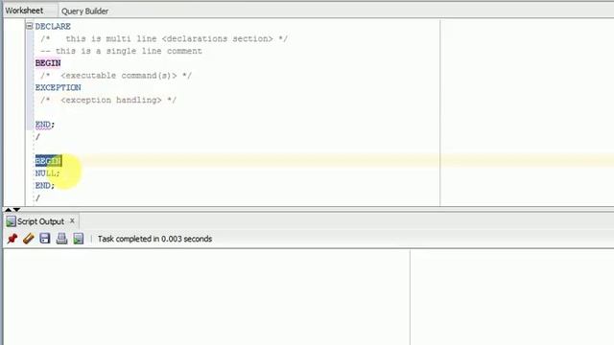Click the END; line after NULL;
Viewport: 614px width, 345px height.
pyautogui.click(x=45, y=185)
